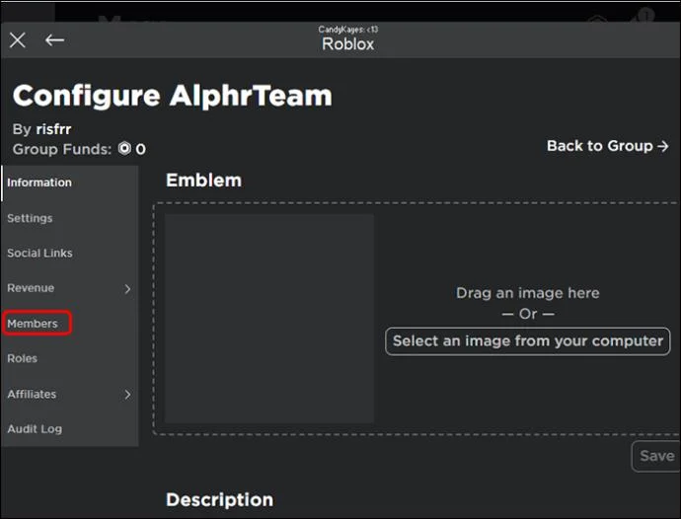Go to the Roles section
Screen dimensions: 681x519
pos(70,359)
